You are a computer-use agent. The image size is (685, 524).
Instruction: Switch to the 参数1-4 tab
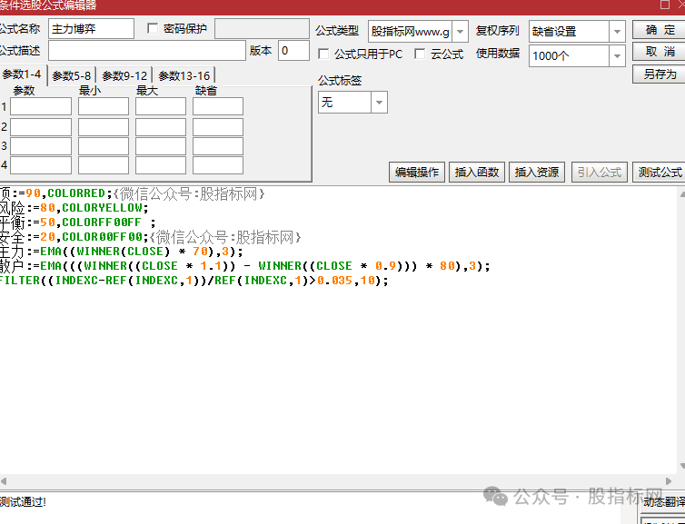[x=22, y=74]
